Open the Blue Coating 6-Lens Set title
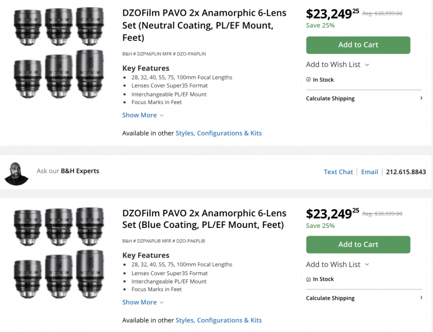This screenshot has width=433, height=332. 204,219
